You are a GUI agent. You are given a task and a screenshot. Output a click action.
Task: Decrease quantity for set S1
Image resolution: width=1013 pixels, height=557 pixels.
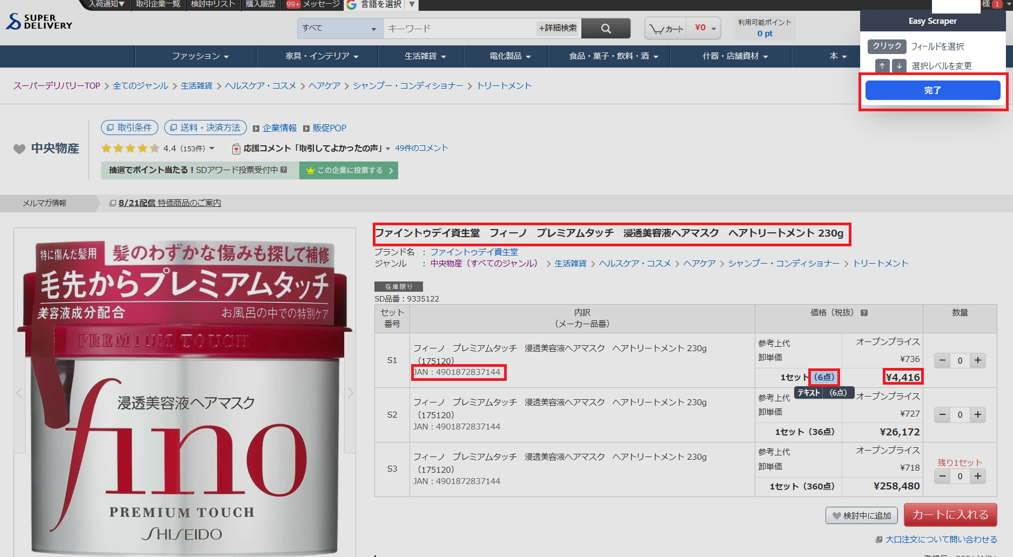[x=942, y=360]
